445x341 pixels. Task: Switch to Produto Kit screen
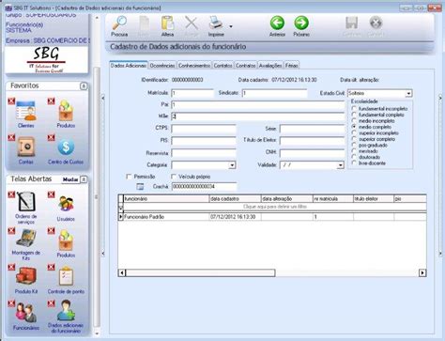point(26,276)
